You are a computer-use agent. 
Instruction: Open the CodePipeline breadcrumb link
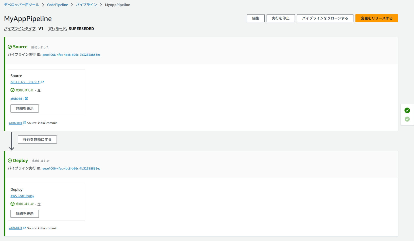pos(58,5)
